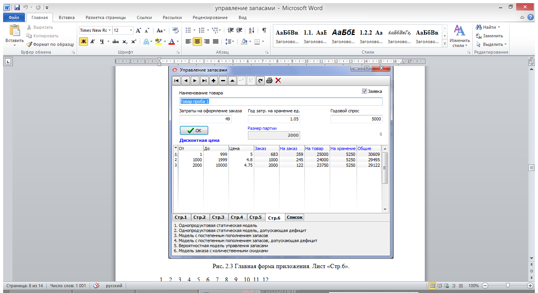Apply yellow text highlight color

pos(158,42)
